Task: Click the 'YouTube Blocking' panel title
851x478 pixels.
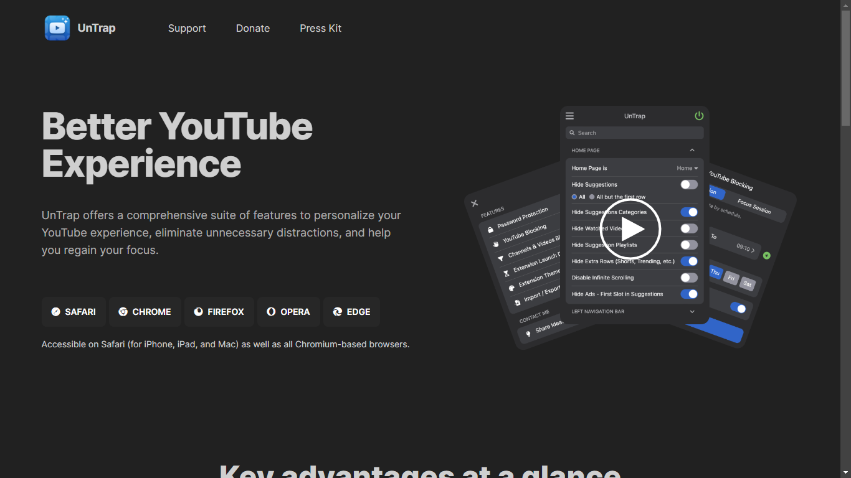Action: point(730,180)
